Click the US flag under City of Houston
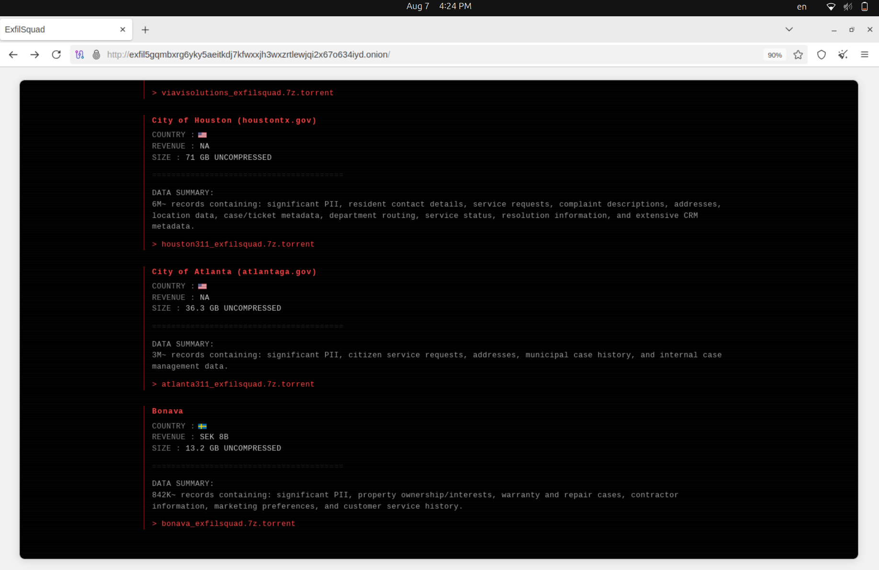 [203, 135]
